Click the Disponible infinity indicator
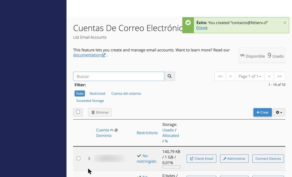This screenshot has width=292, height=177. click(x=252, y=56)
